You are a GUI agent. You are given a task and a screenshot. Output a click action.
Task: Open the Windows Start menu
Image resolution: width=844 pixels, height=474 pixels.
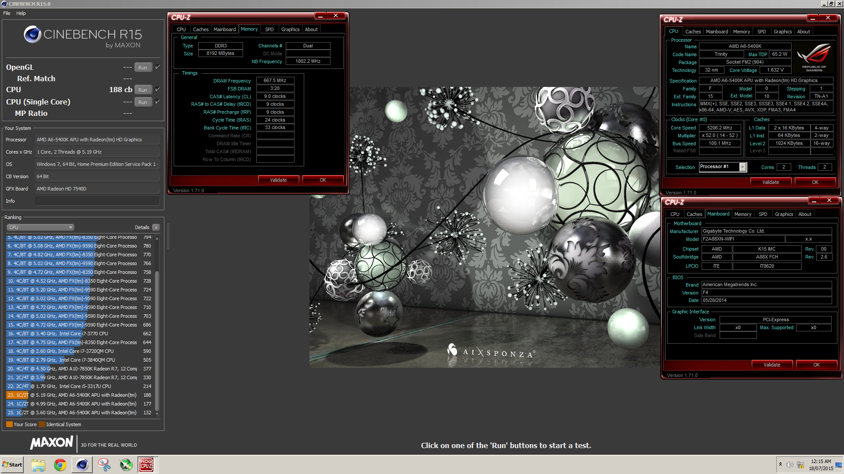click(x=12, y=465)
